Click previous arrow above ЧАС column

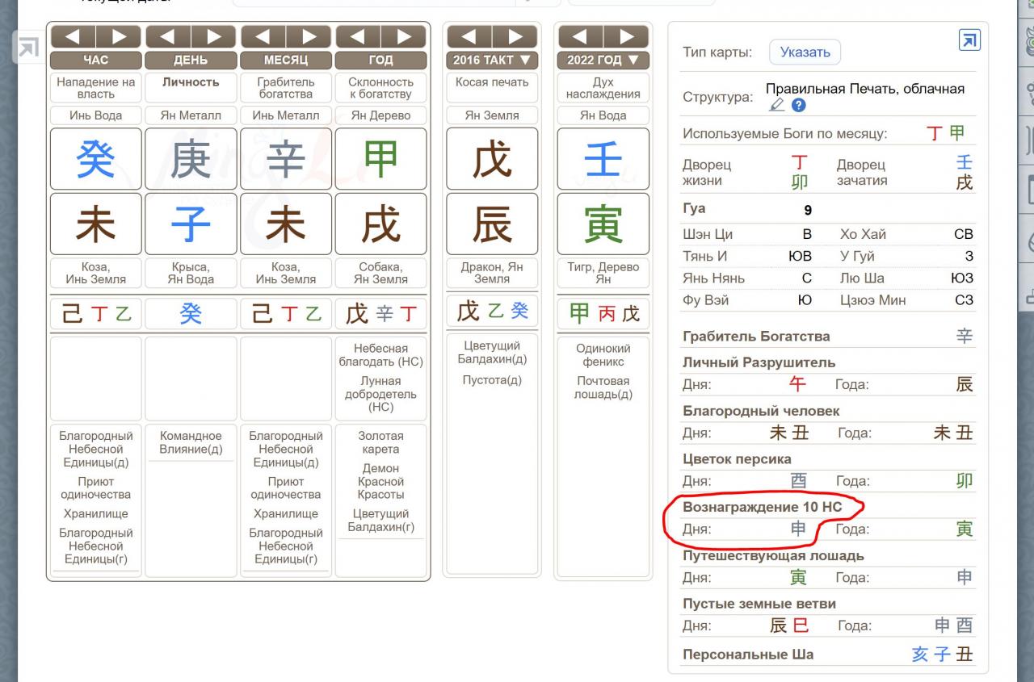72,36
